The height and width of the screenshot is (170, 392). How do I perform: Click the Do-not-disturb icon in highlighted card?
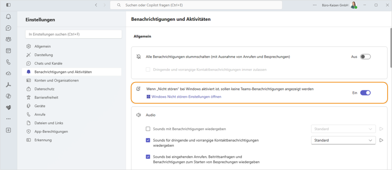(139, 89)
